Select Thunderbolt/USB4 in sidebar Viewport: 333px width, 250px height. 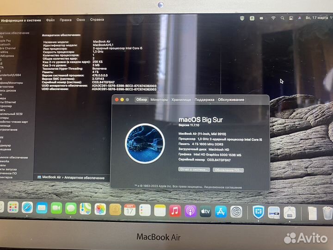pos(10,75)
